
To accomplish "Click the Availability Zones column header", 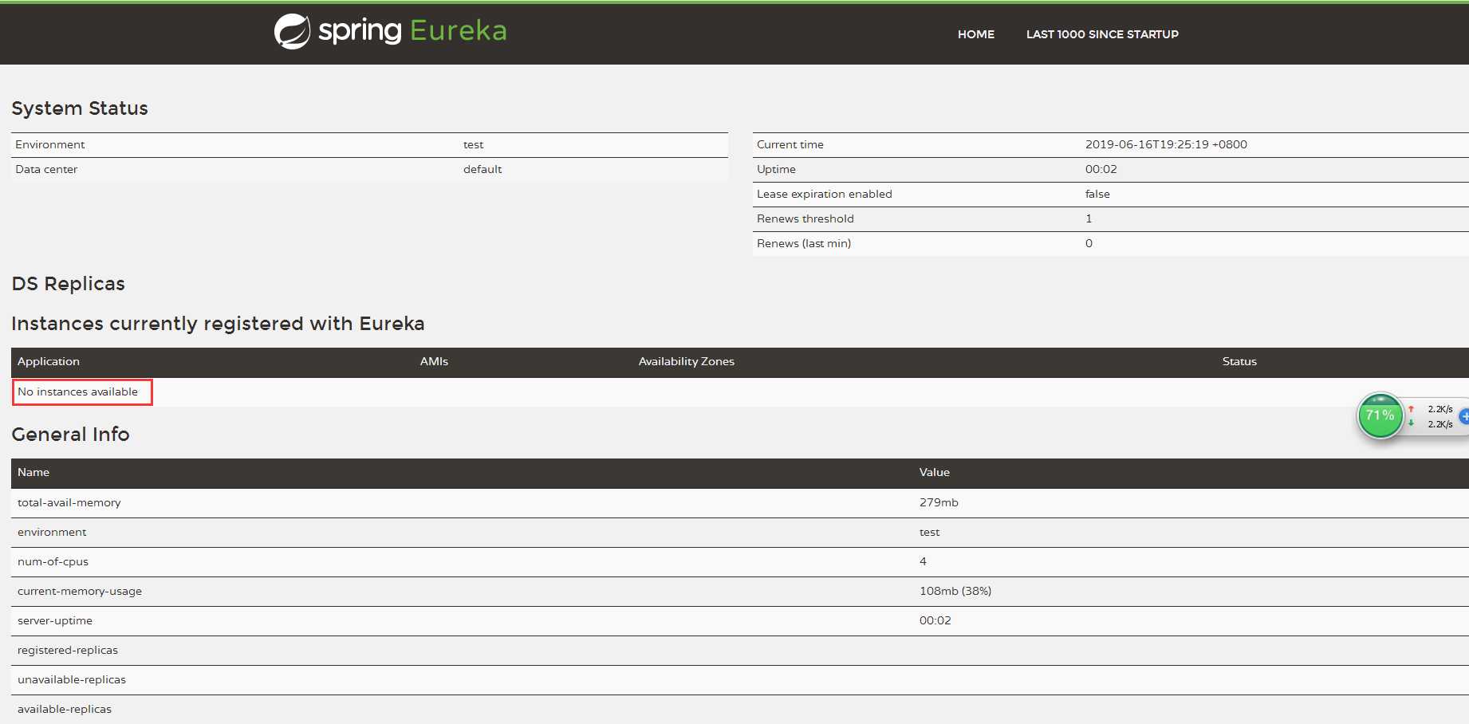I will tap(686, 361).
